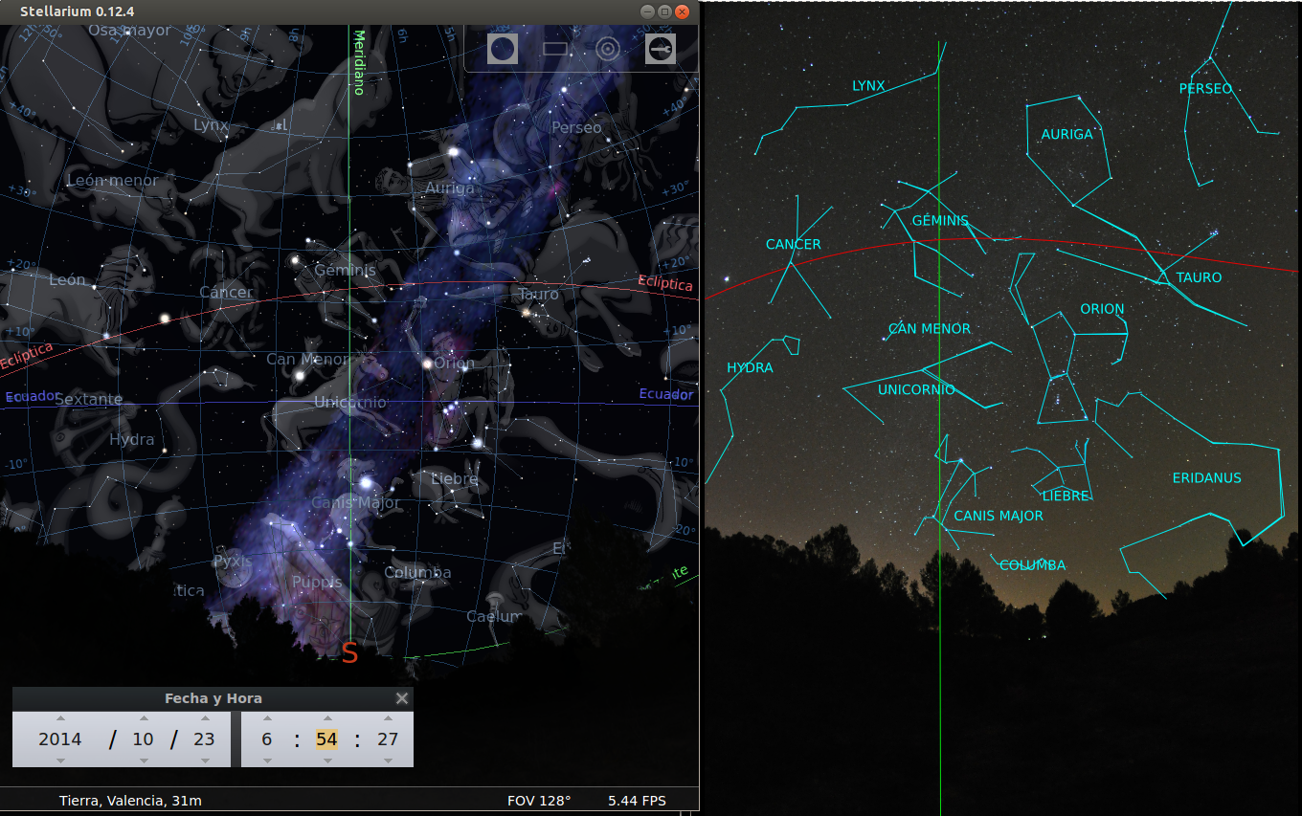Toggle the Oculars eyepiece view icon
This screenshot has height=816, width=1302.
(x=503, y=49)
